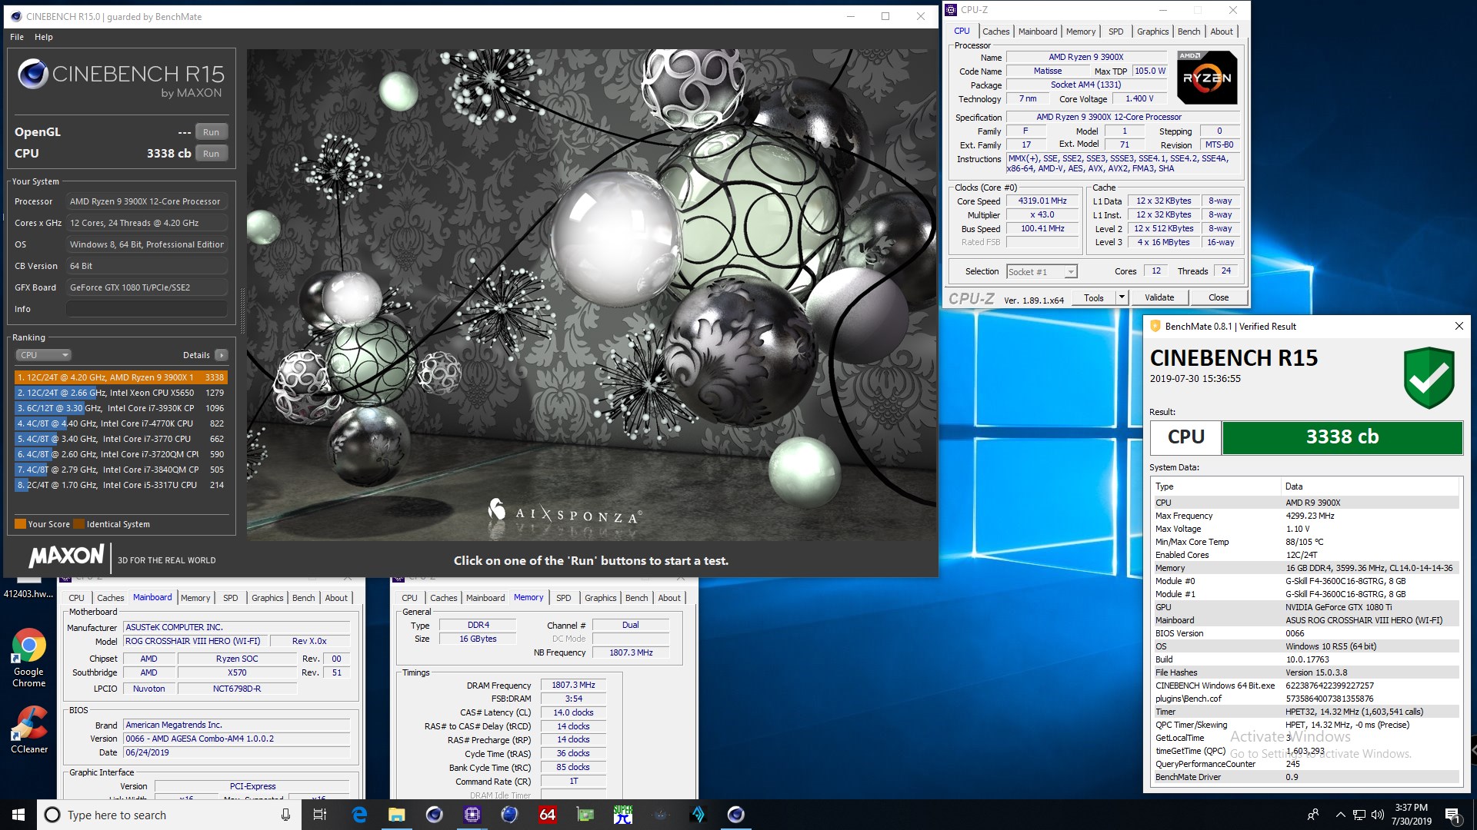Open Graphics tab in bottom-left CPU-Z window
This screenshot has width=1477, height=830.
pyautogui.click(x=267, y=598)
